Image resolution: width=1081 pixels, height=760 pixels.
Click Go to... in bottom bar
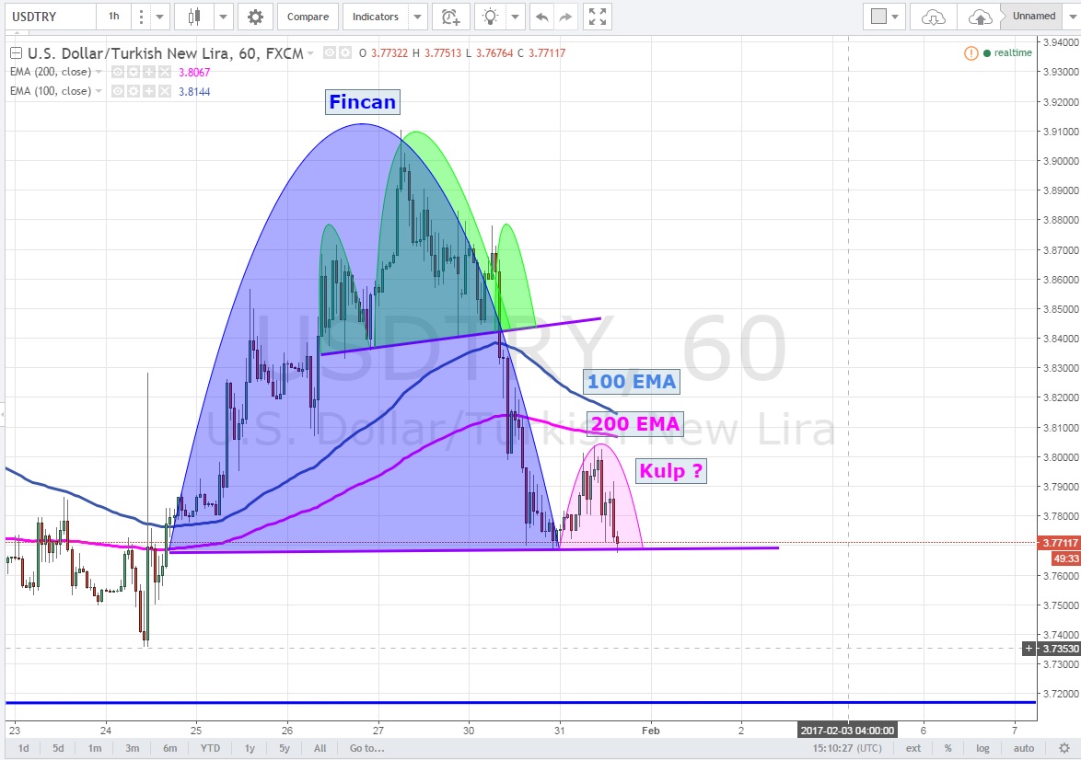[366, 748]
